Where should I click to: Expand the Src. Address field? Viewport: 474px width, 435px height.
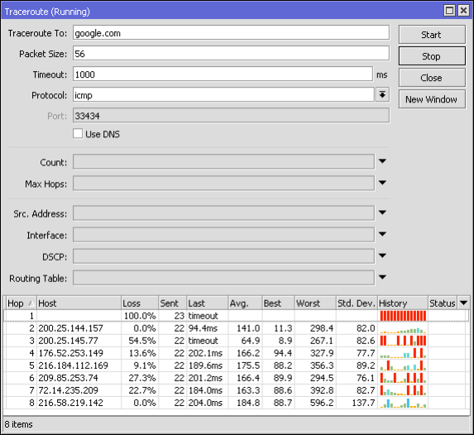click(x=382, y=213)
